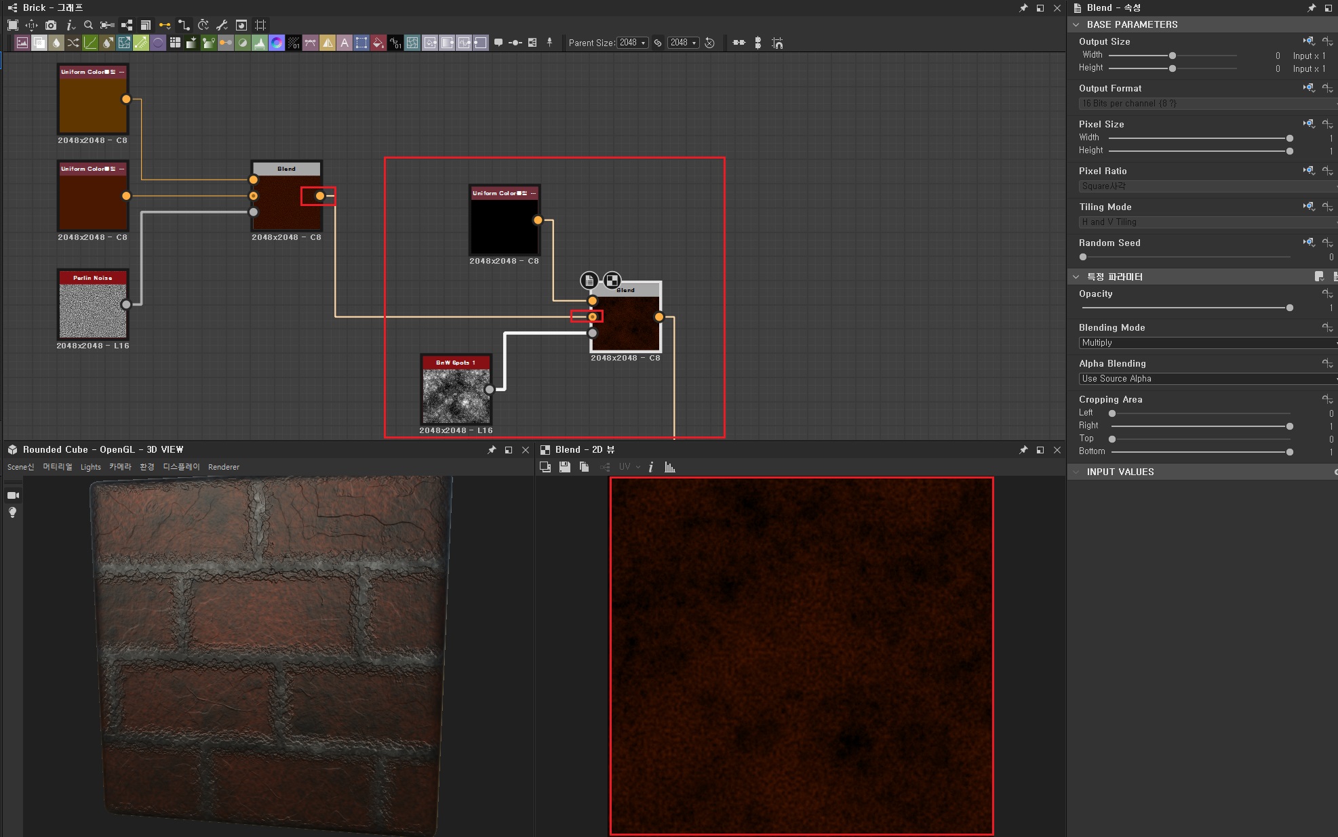1338x837 pixels.
Task: Open the Renderer menu in 3D view
Action: click(223, 467)
